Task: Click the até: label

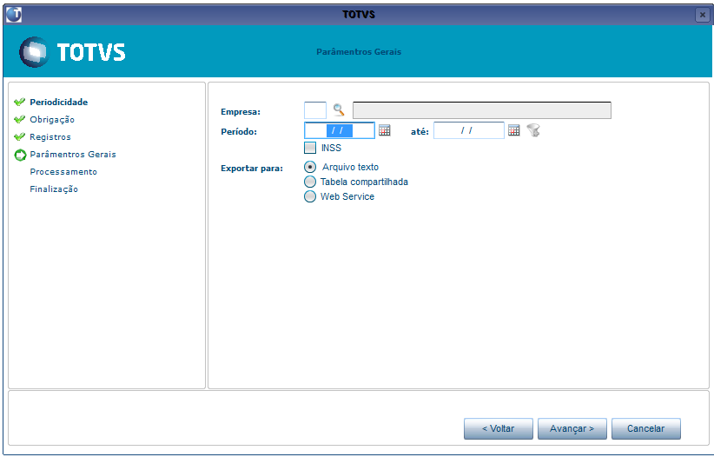Action: tap(420, 132)
